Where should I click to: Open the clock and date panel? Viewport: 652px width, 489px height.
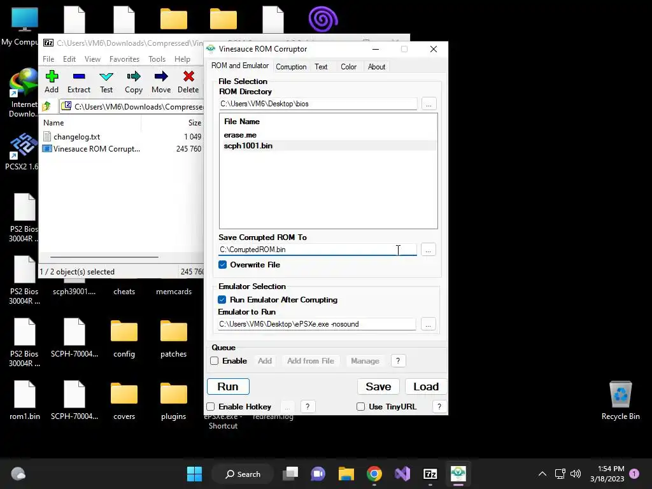(x=607, y=474)
